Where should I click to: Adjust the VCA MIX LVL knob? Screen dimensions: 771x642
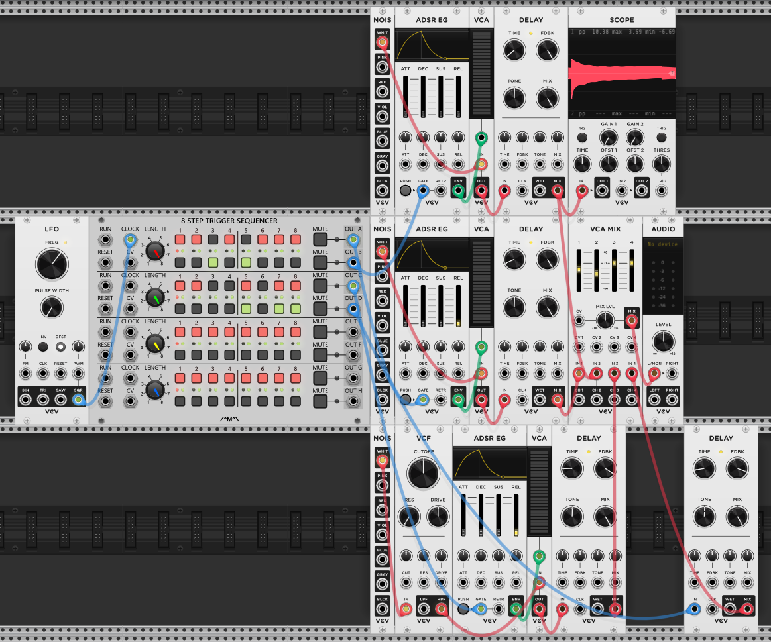605,321
